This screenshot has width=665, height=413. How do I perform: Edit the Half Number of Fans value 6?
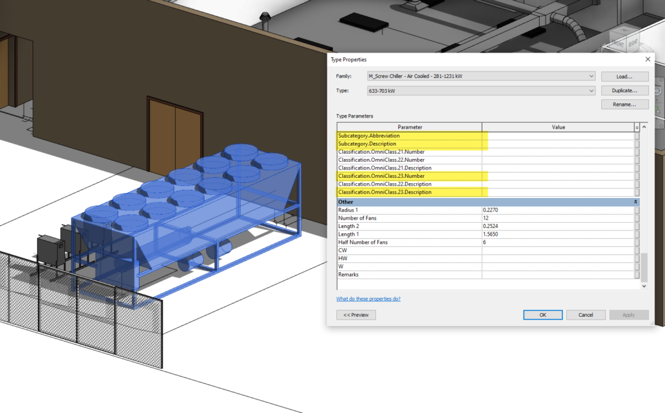pos(558,242)
